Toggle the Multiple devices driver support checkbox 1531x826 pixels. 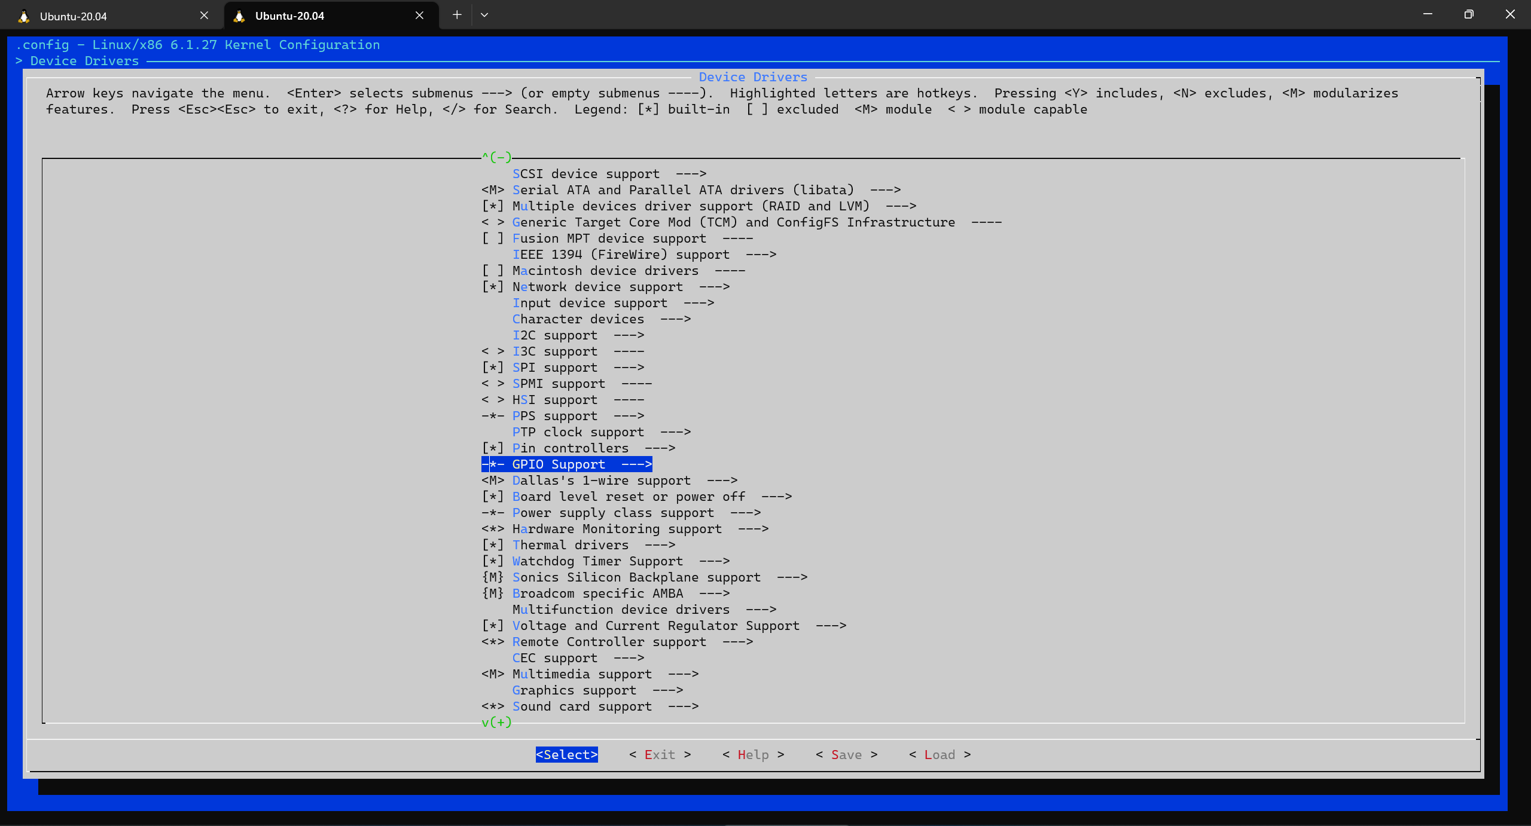492,206
